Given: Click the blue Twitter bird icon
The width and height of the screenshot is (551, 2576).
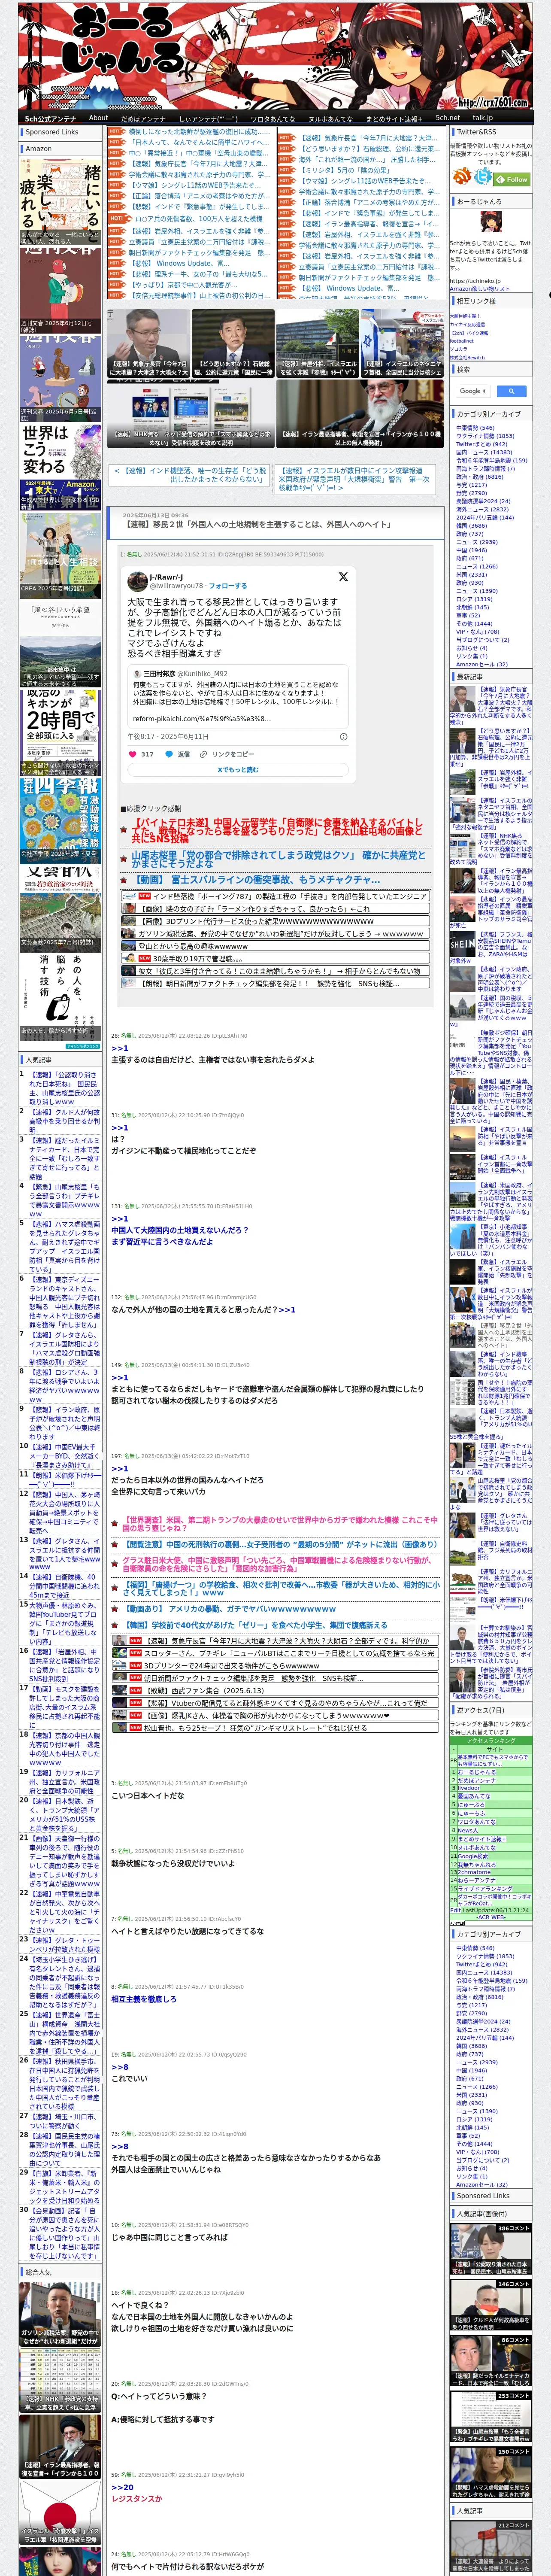Looking at the screenshot, I should [x=484, y=177].
